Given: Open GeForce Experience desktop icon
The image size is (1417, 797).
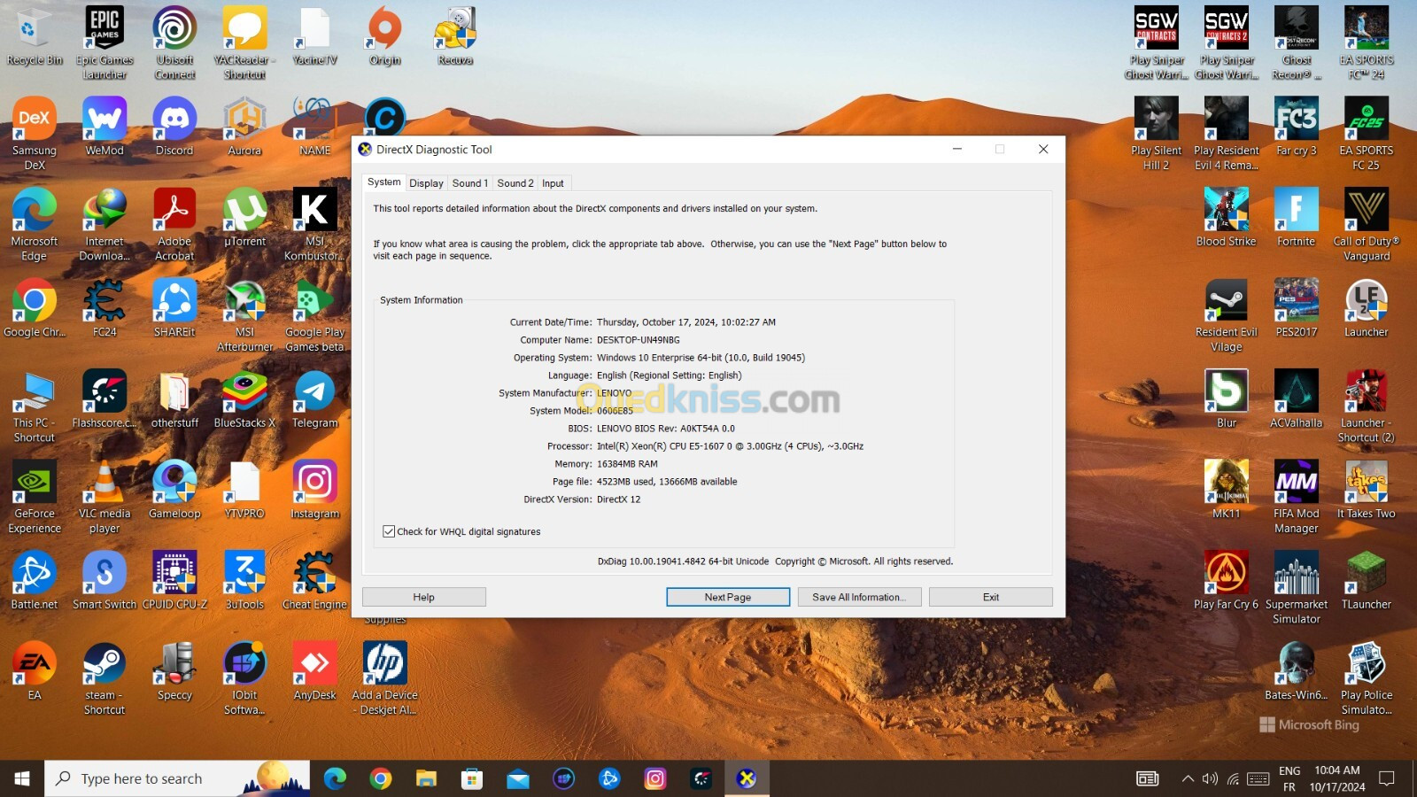Looking at the screenshot, I should 35,497.
